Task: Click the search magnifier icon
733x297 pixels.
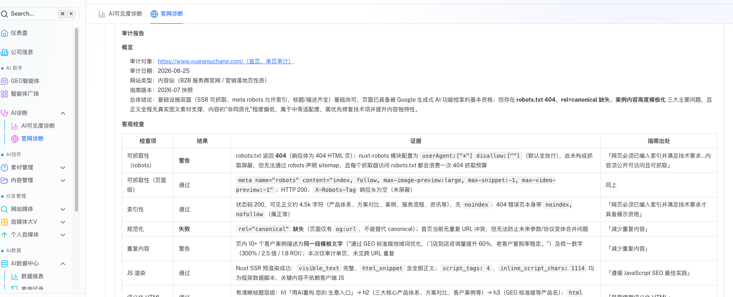Action: pos(4,14)
